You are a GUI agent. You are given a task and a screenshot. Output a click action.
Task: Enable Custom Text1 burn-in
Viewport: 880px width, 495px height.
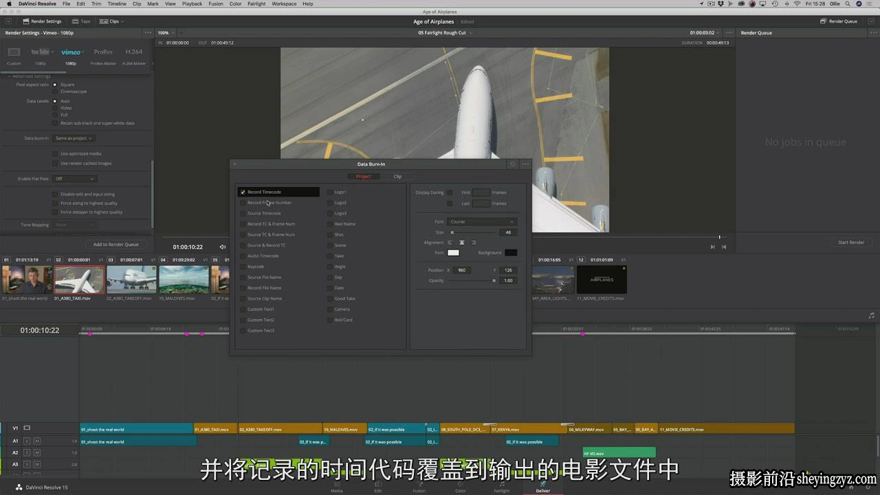point(243,309)
